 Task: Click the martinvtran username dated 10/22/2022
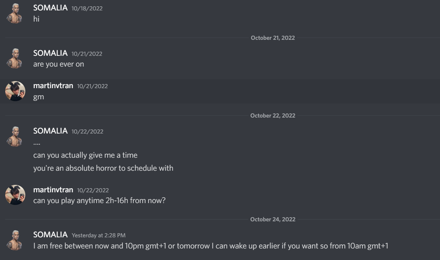pos(53,190)
